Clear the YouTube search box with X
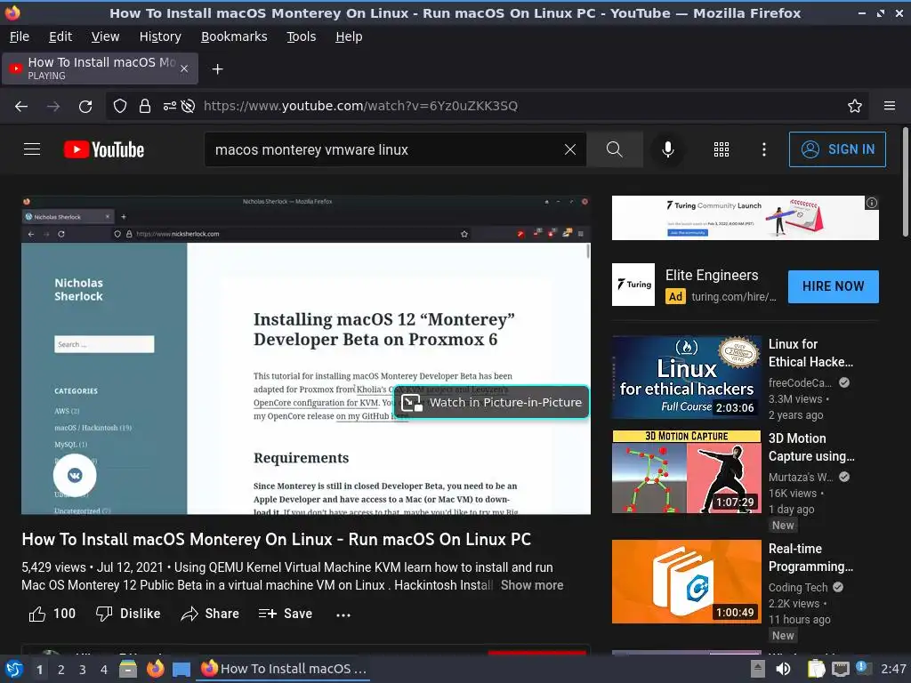Screen dimensions: 911x683 point(570,149)
